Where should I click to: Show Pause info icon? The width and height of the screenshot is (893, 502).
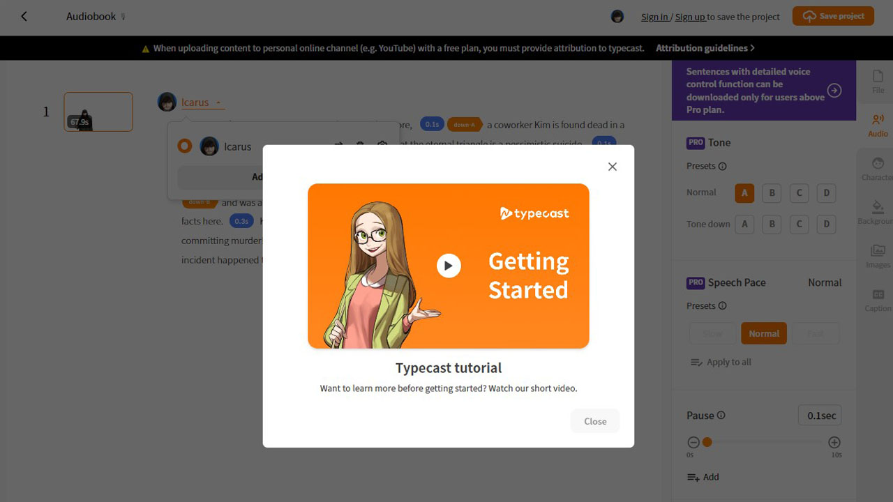point(721,416)
